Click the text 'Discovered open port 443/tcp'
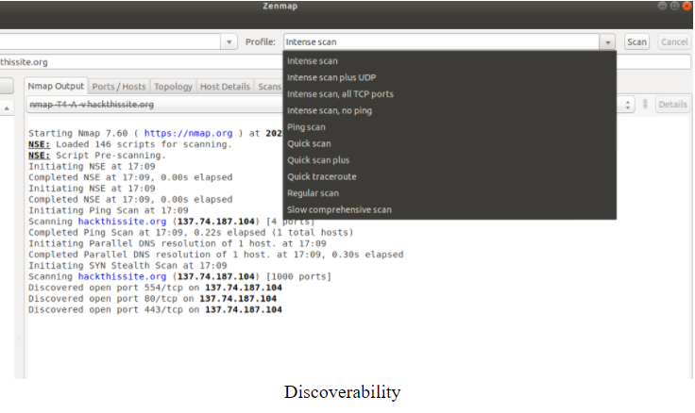The width and height of the screenshot is (695, 413). pyautogui.click(x=106, y=310)
